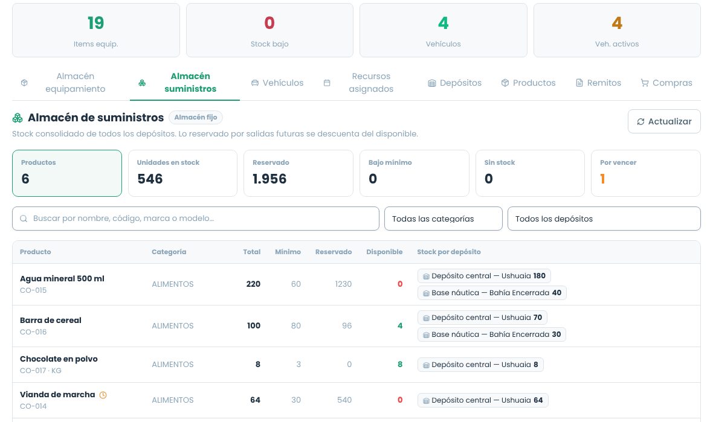Viewport: 713px width, 422px height.
Task: Click the Almacén equipamiento box icon
Action: pos(25,83)
